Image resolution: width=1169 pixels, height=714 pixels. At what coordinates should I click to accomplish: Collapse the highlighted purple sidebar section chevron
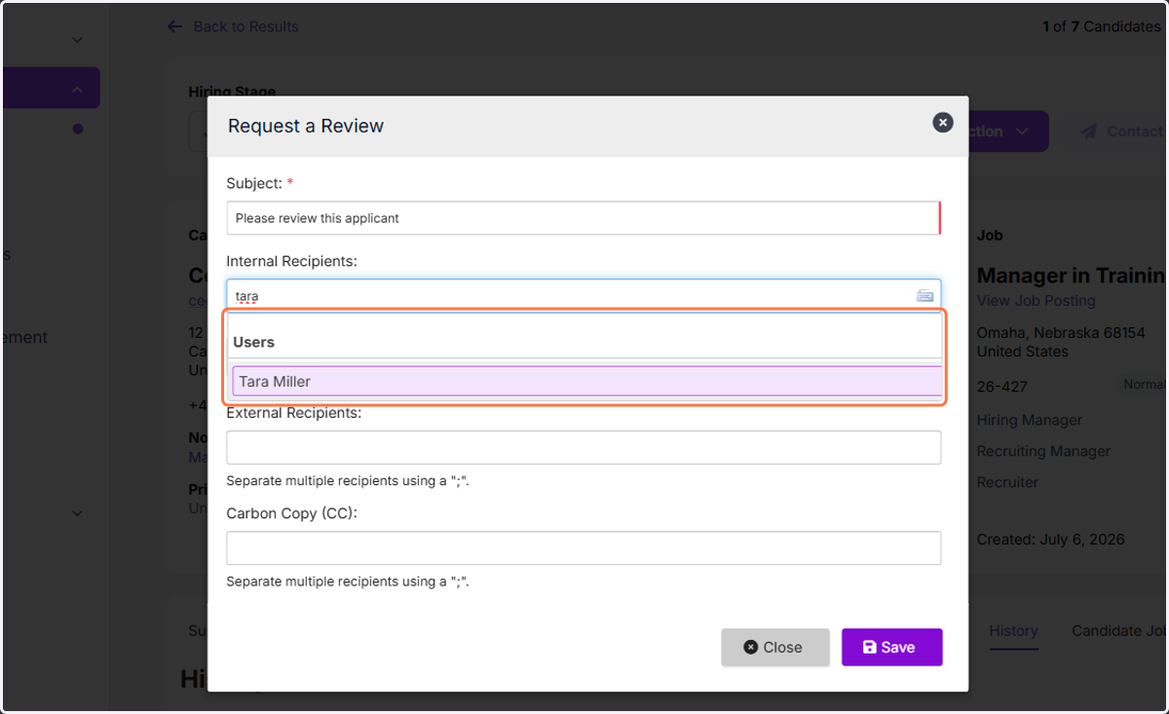77,90
